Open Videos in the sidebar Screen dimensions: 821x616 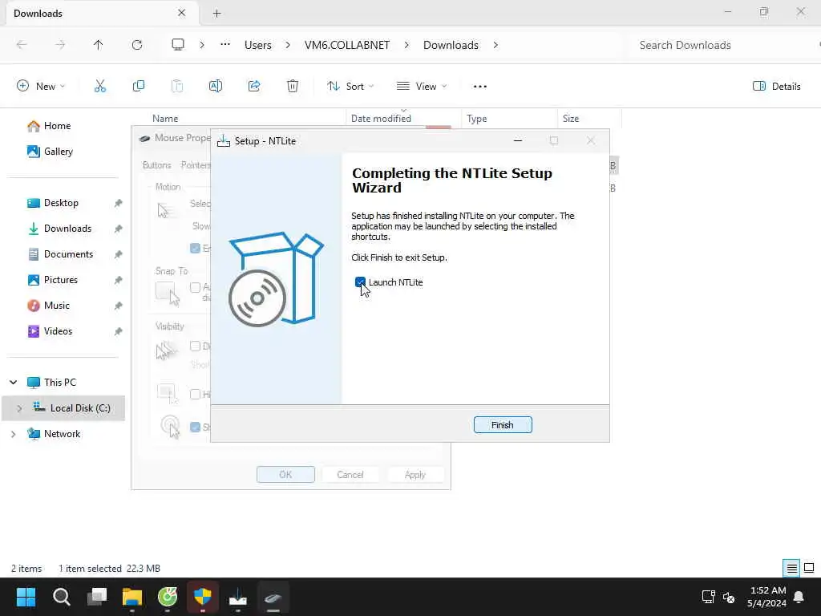click(x=58, y=331)
